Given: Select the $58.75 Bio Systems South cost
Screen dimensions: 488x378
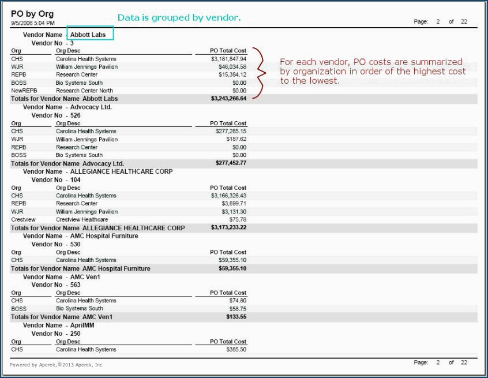Looking at the screenshot, I should coord(237,309).
